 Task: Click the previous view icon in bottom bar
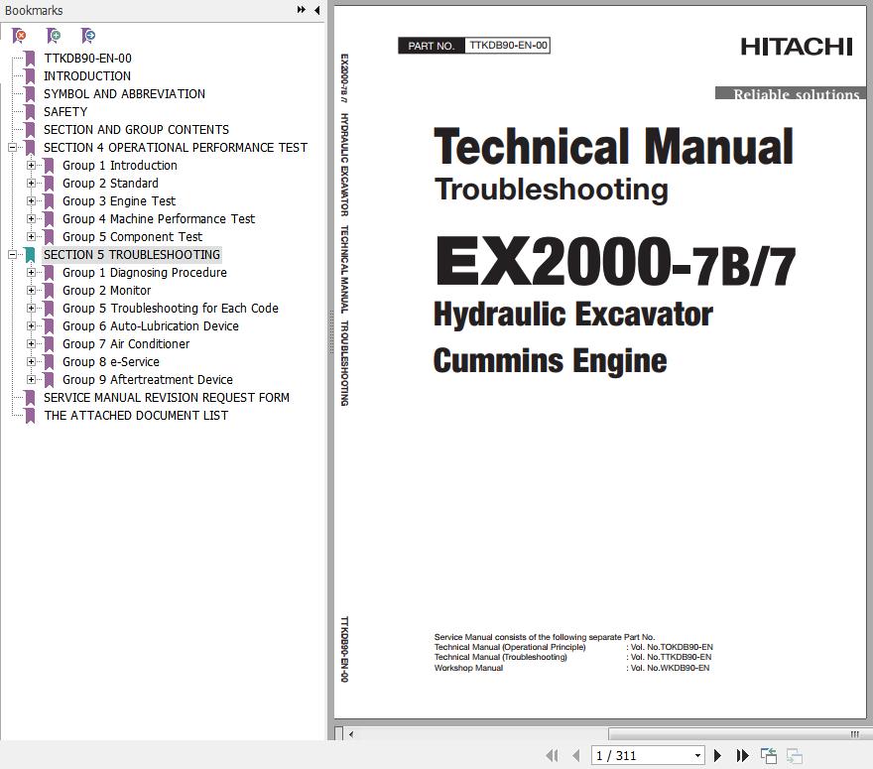point(769,755)
